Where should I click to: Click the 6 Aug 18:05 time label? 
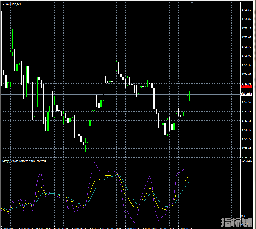pyautogui.click(x=43, y=228)
